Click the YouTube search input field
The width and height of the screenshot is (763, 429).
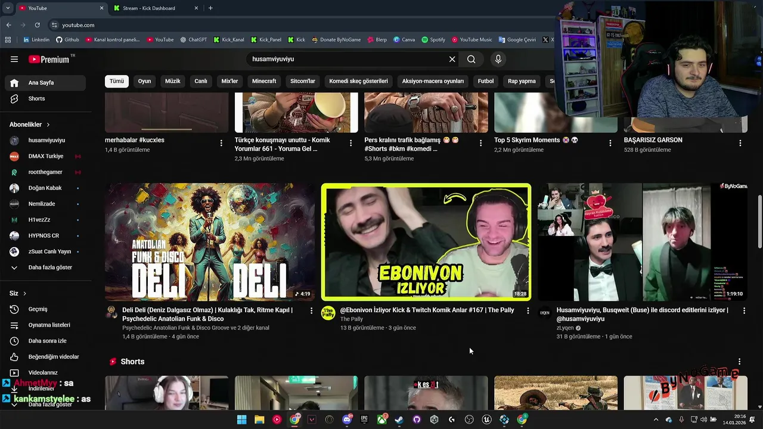pos(349,59)
